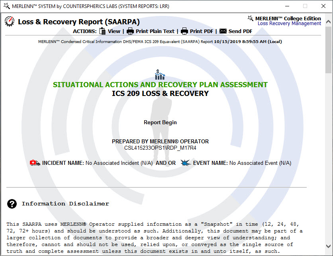The width and height of the screenshot is (333, 256).
Task: Click the clipboard View icon
Action: 102,31
